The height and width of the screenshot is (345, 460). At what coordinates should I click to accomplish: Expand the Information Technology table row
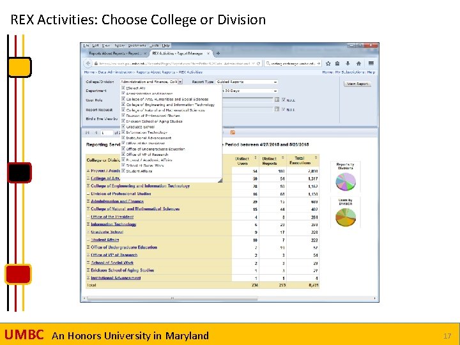click(x=88, y=224)
